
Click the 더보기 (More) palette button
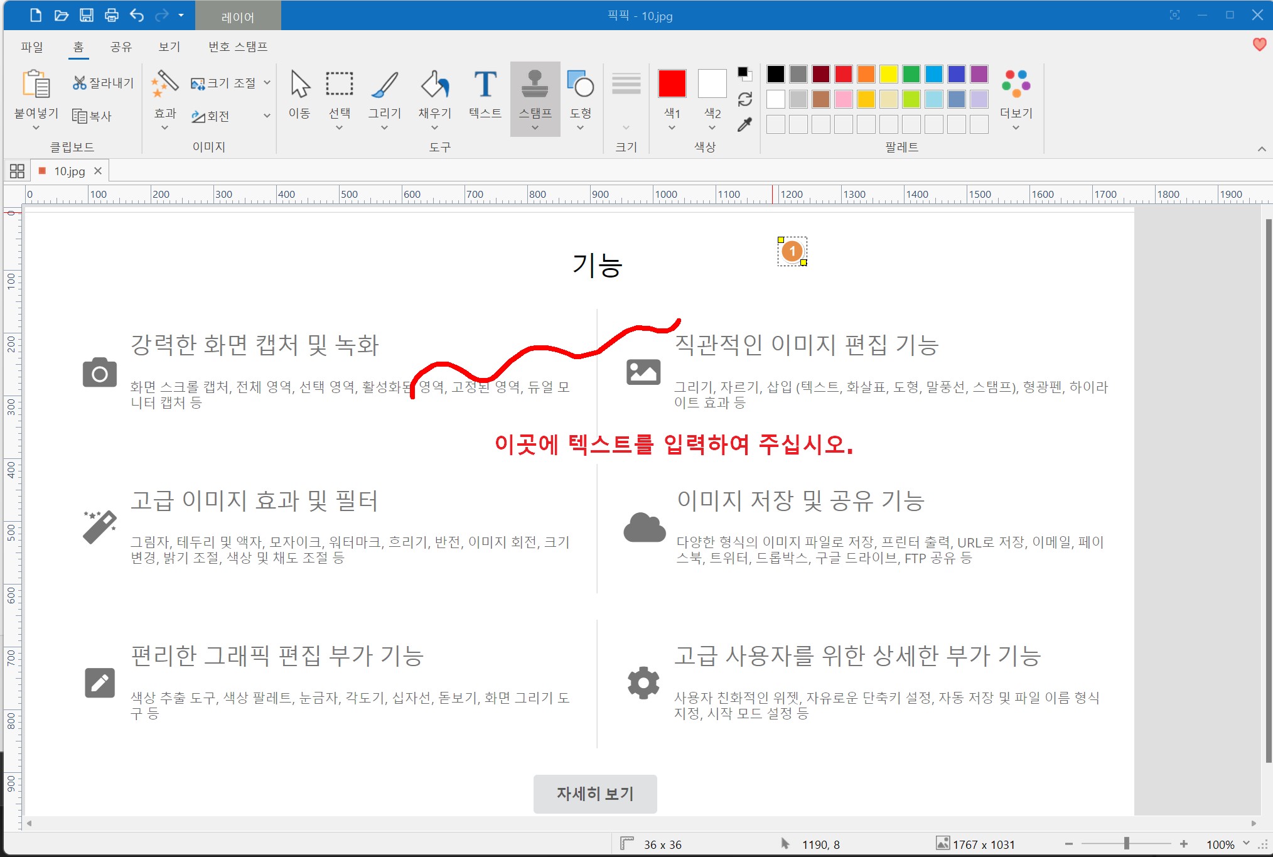coord(1016,94)
